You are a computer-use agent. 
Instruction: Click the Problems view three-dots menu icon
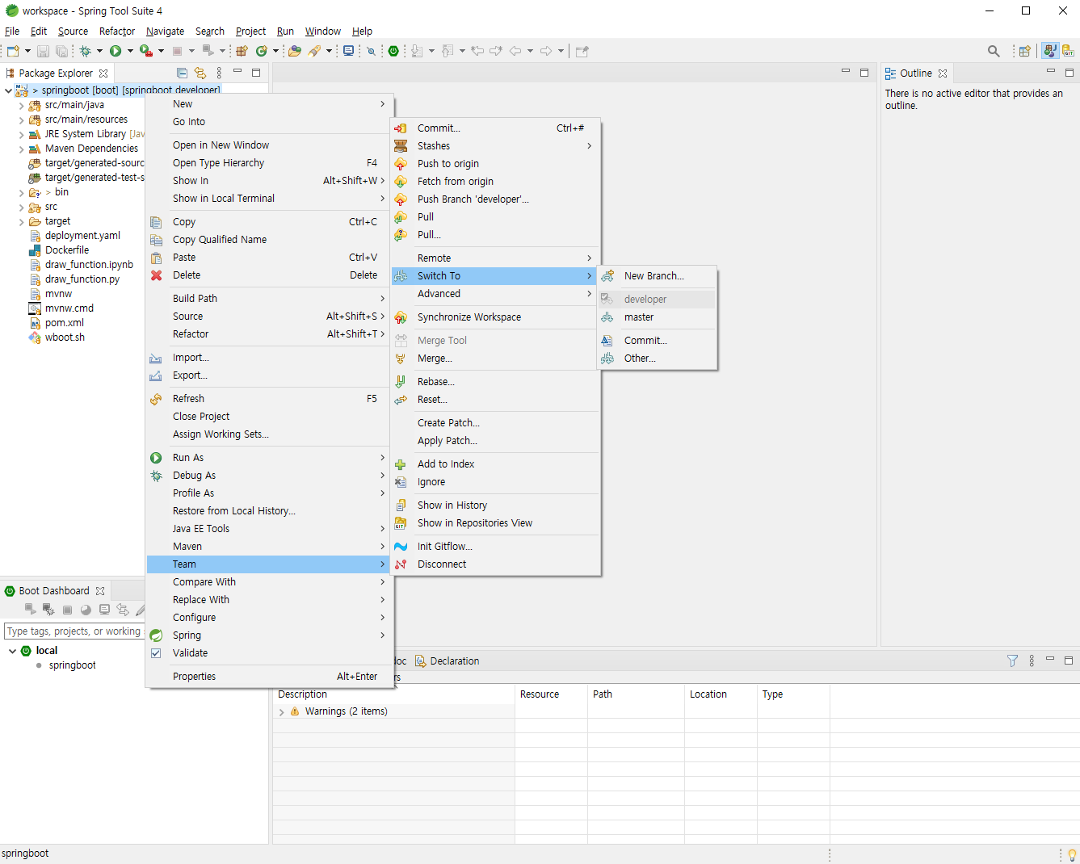point(1032,661)
